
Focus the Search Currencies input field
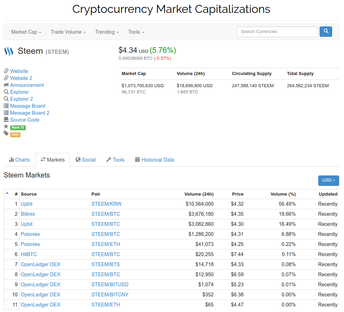(277, 32)
